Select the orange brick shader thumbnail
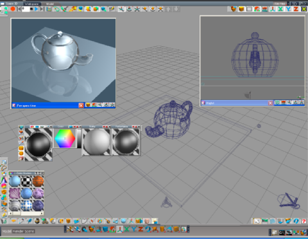The height and width of the screenshot is (239, 308). 38,181
